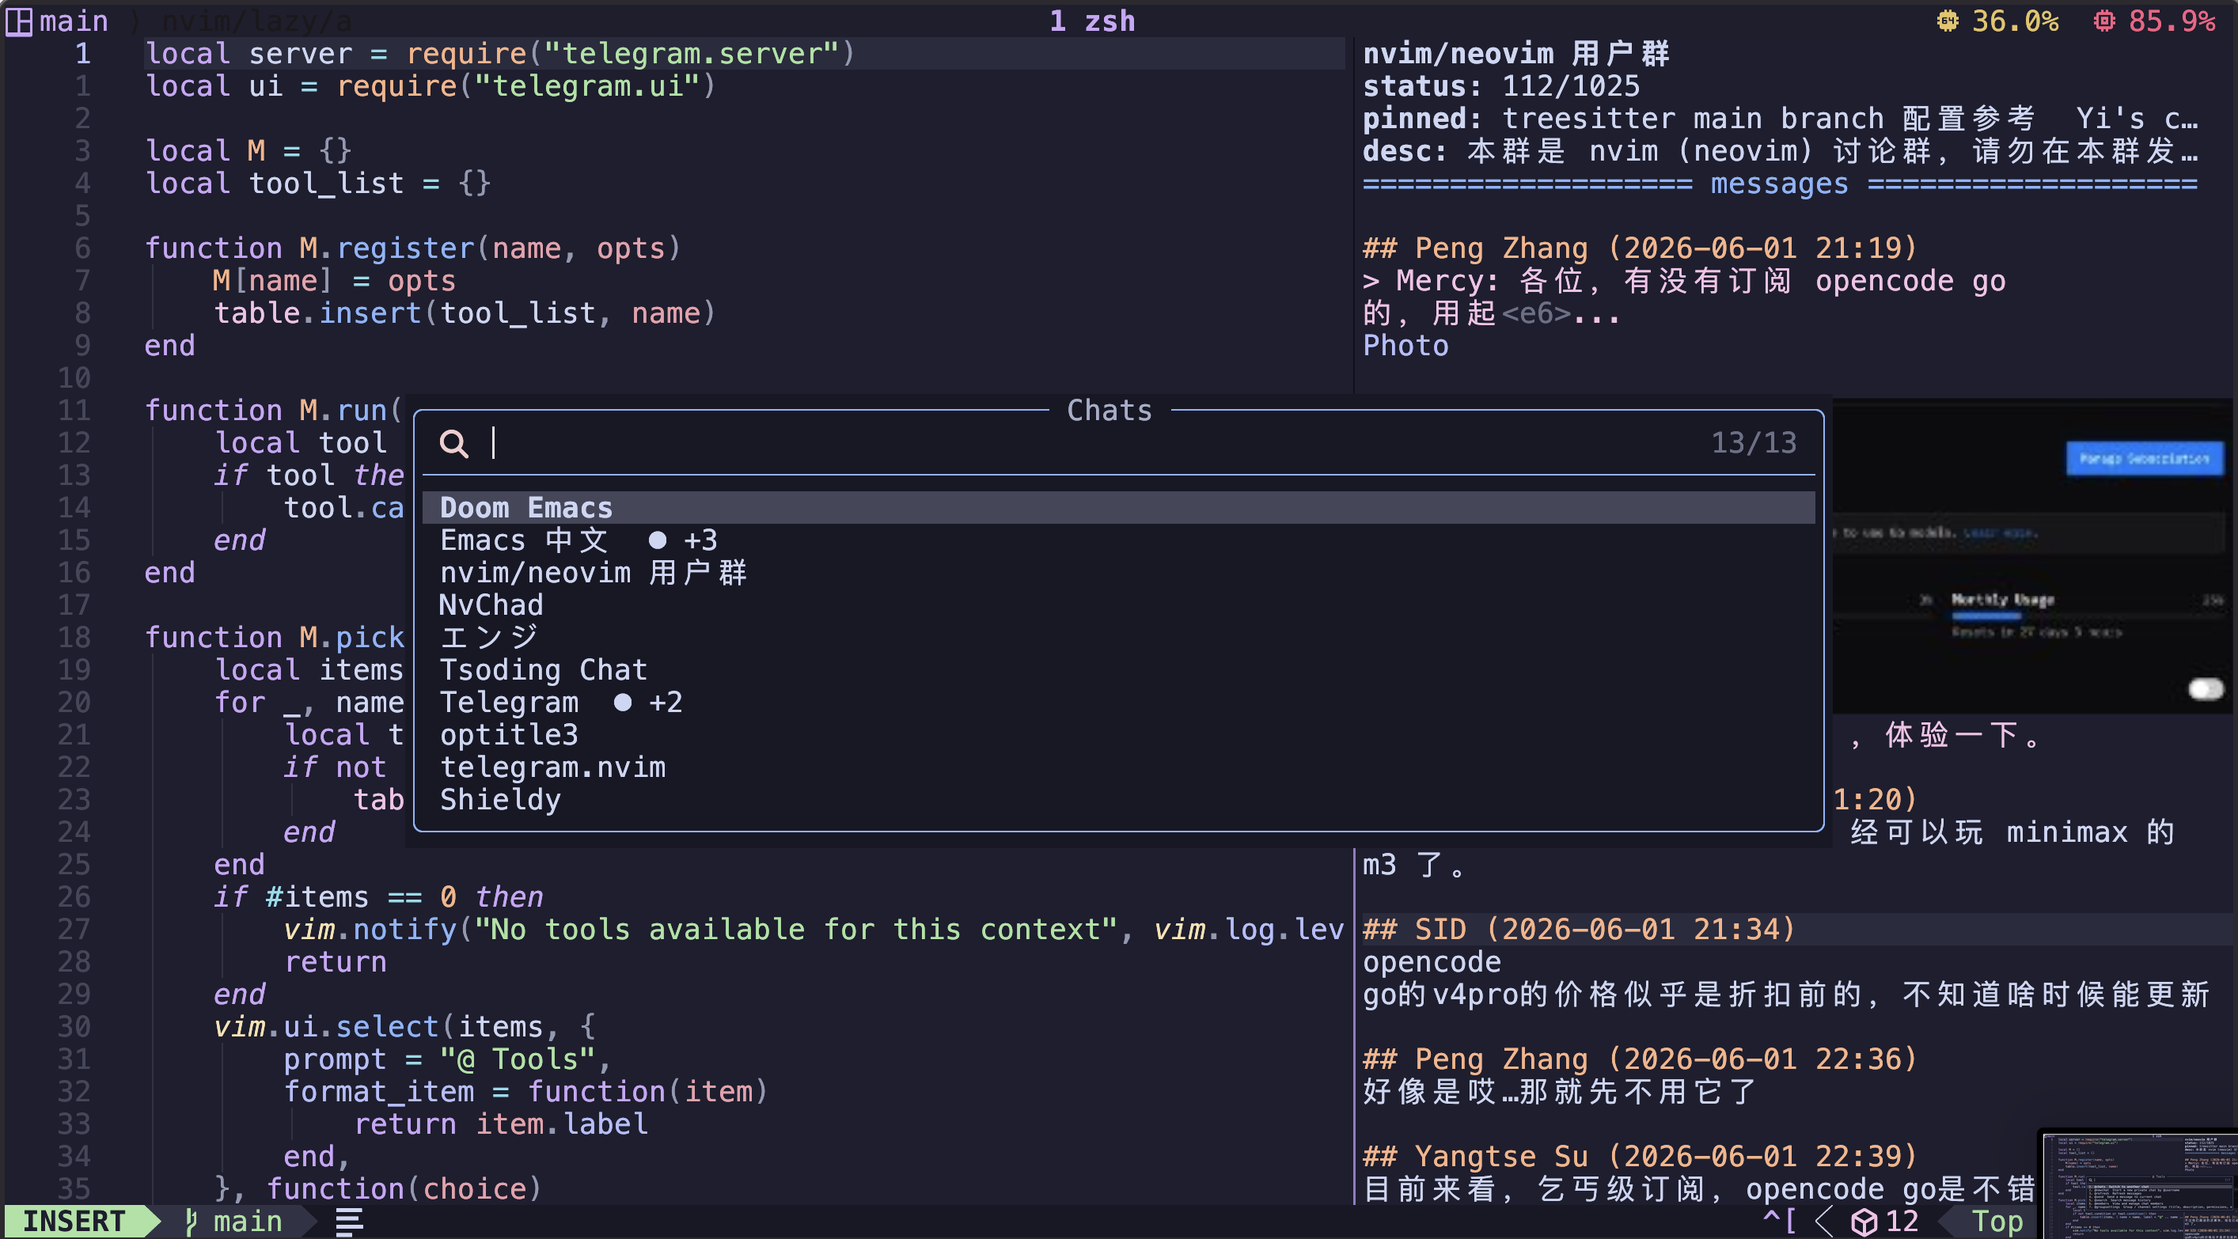The image size is (2238, 1239).
Task: Click the ^[ key indicator in statusline
Action: (1779, 1221)
